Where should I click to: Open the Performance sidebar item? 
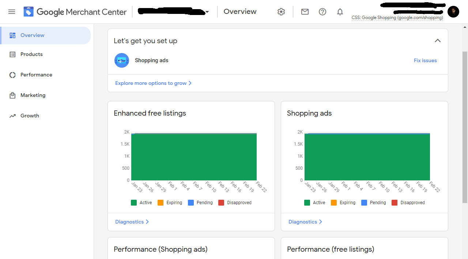pos(36,75)
